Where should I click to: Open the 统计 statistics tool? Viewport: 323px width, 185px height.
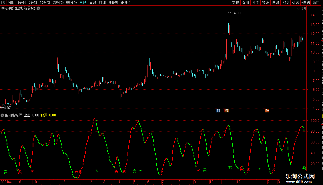click(265, 3)
